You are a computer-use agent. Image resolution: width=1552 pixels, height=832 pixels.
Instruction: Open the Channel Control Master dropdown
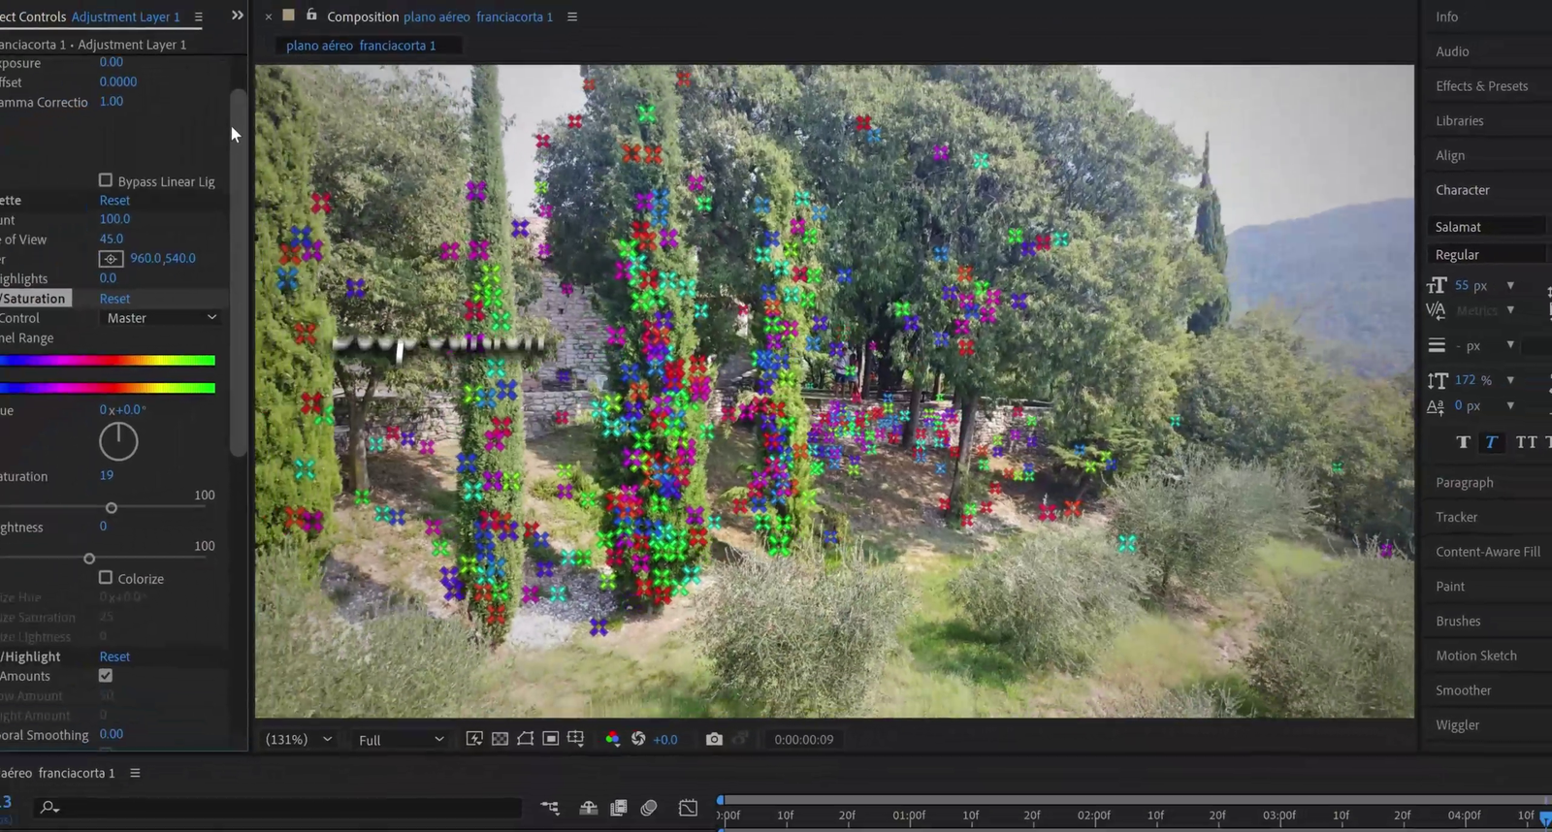pyautogui.click(x=161, y=318)
